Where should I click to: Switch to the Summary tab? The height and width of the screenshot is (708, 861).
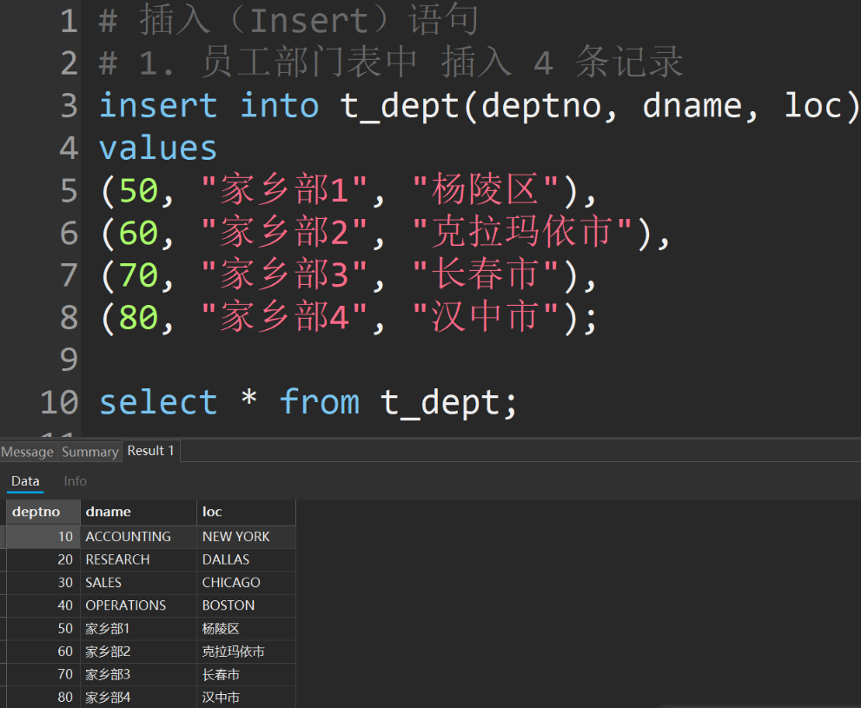pyautogui.click(x=90, y=452)
